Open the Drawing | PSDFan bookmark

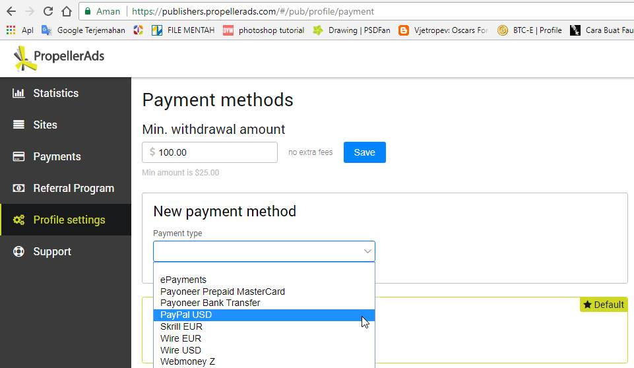click(352, 30)
